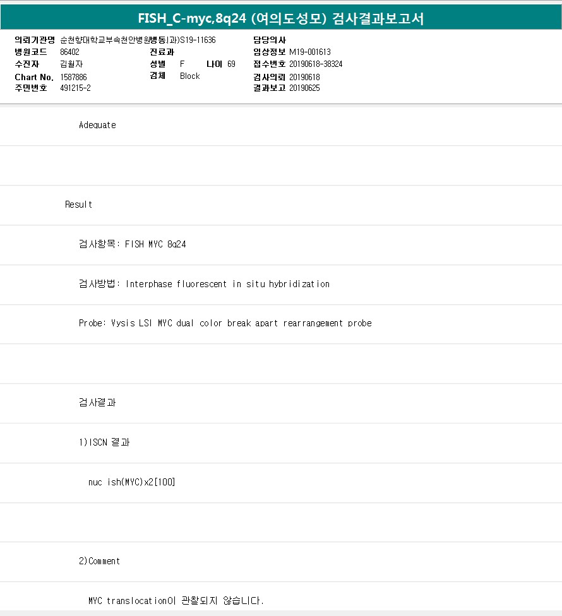Click the 담당의사 label
This screenshot has height=616, width=562.
(x=270, y=40)
